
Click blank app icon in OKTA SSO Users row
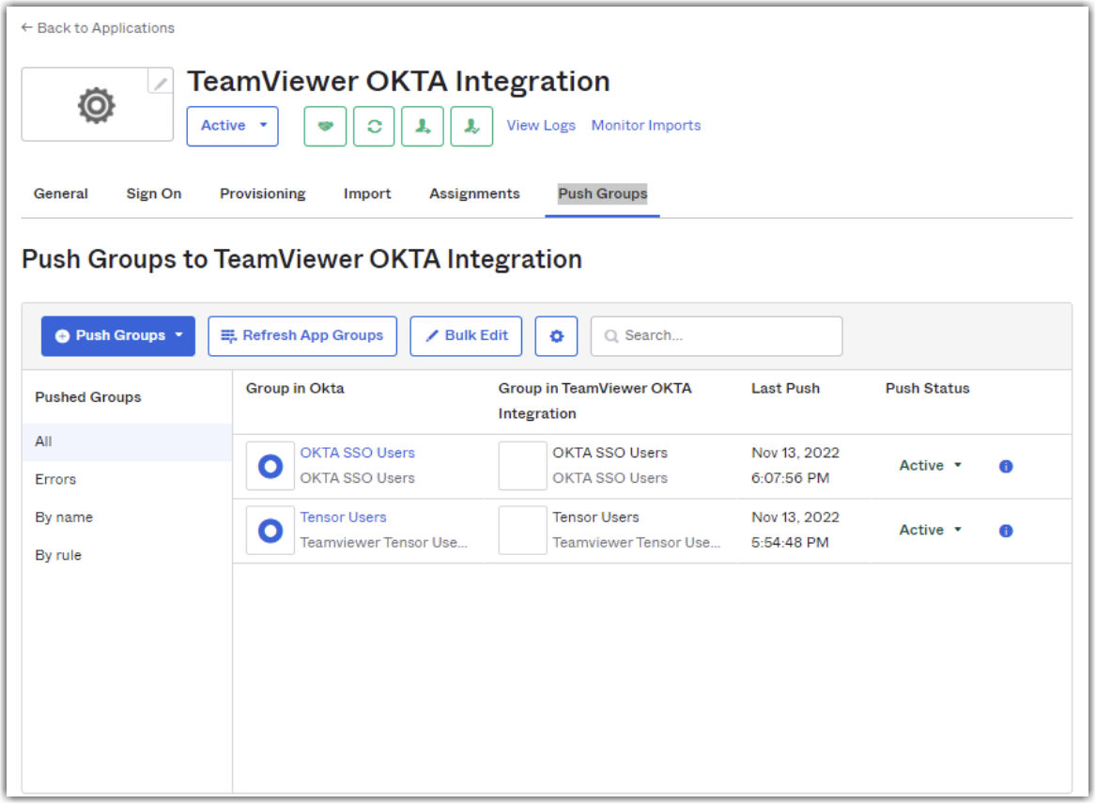tap(522, 466)
